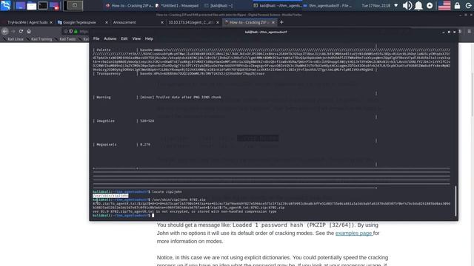
Task: Switch to How-to Cracking ZIP taskbar window
Action: (x=129, y=5)
